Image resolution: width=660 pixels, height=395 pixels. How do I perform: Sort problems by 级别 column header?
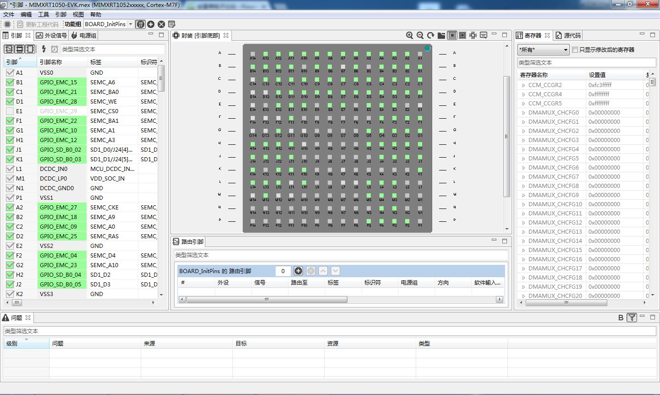pos(26,343)
